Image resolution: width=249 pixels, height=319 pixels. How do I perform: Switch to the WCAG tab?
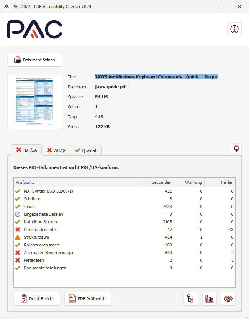tap(56, 150)
